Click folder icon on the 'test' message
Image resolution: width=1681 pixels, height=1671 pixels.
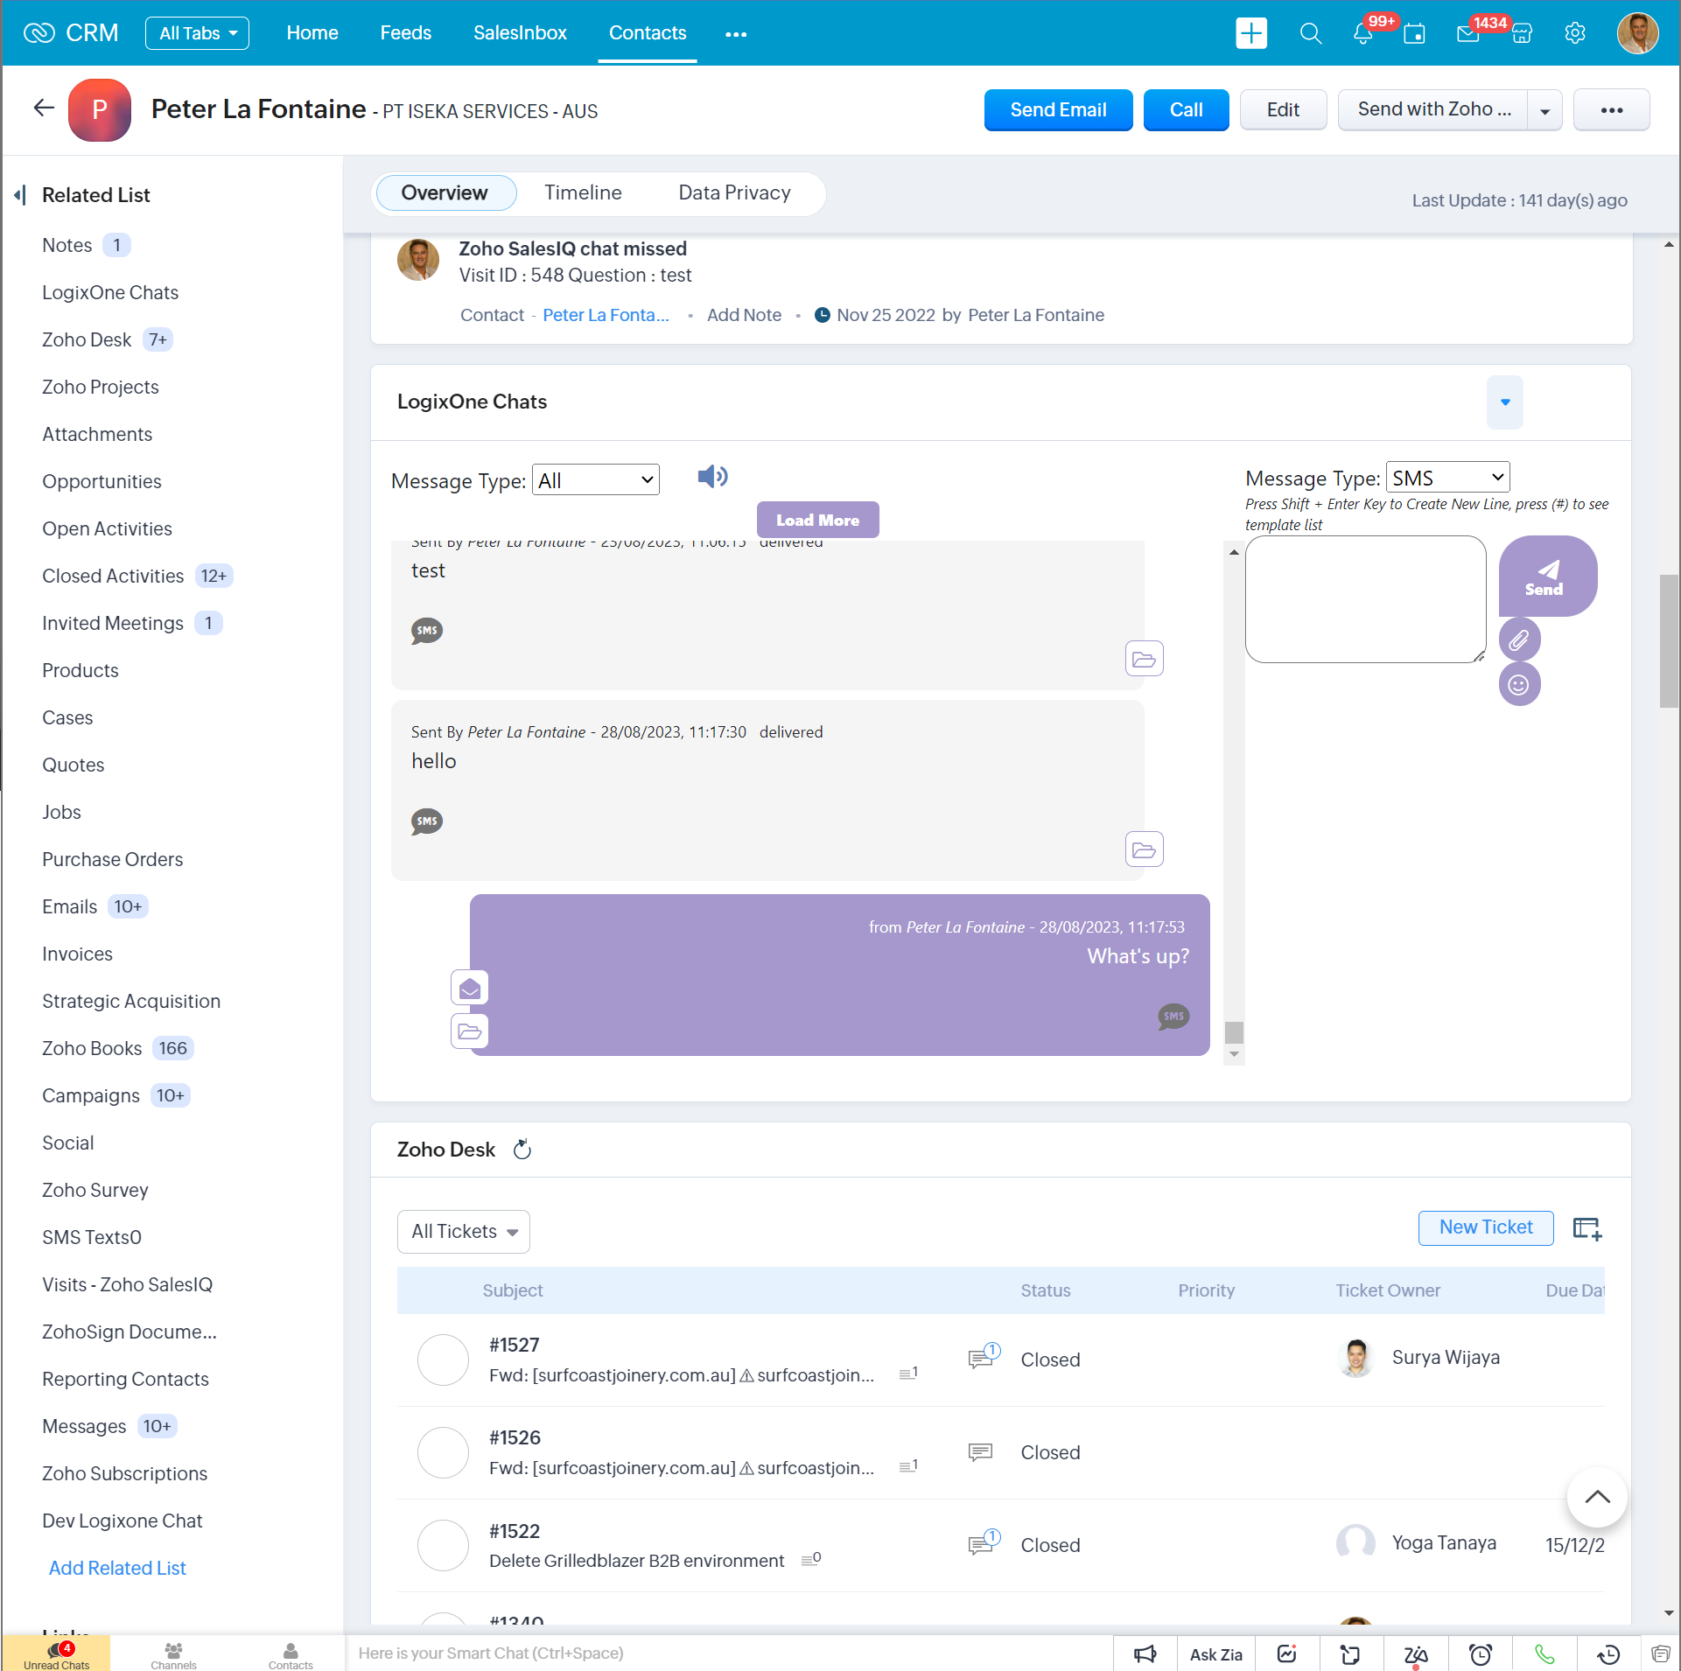click(x=1144, y=659)
